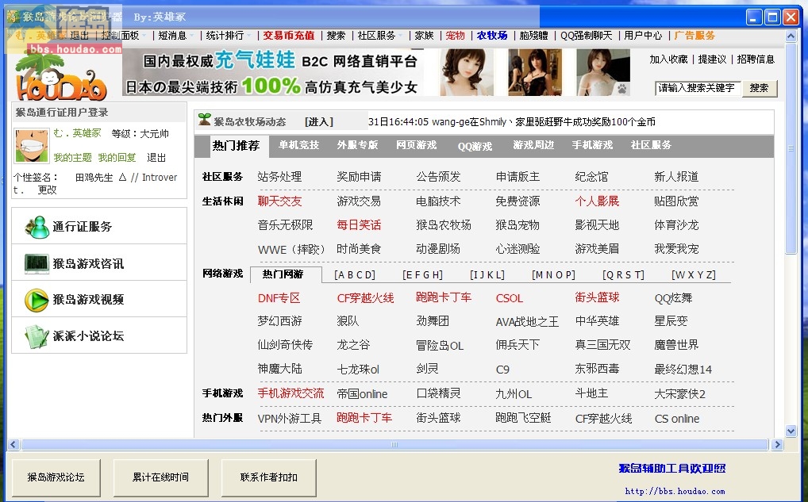The image size is (808, 502).
Task: Open 用户中心 in the top menu bar
Action: click(643, 36)
